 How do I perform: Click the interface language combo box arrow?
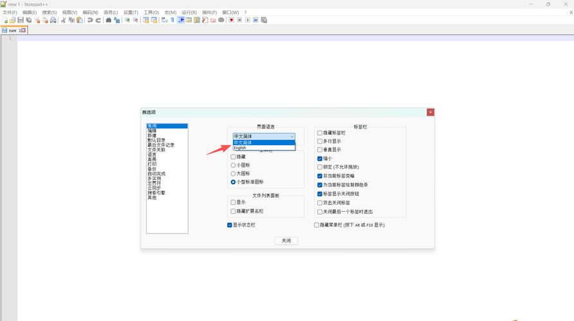click(x=292, y=137)
